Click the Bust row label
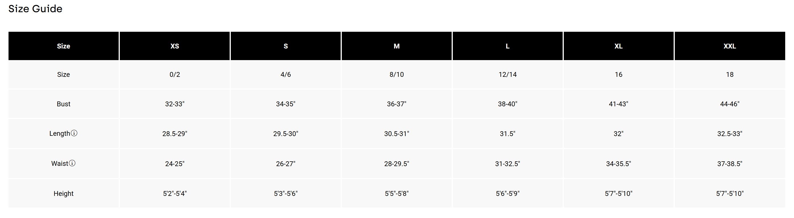The width and height of the screenshot is (794, 218). (x=64, y=104)
